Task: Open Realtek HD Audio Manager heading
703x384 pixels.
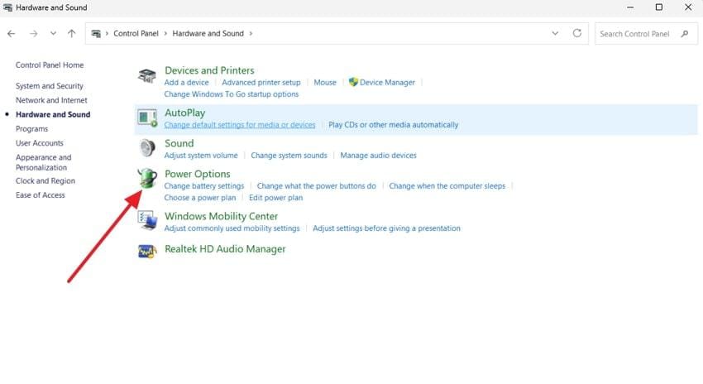Action: click(x=225, y=249)
